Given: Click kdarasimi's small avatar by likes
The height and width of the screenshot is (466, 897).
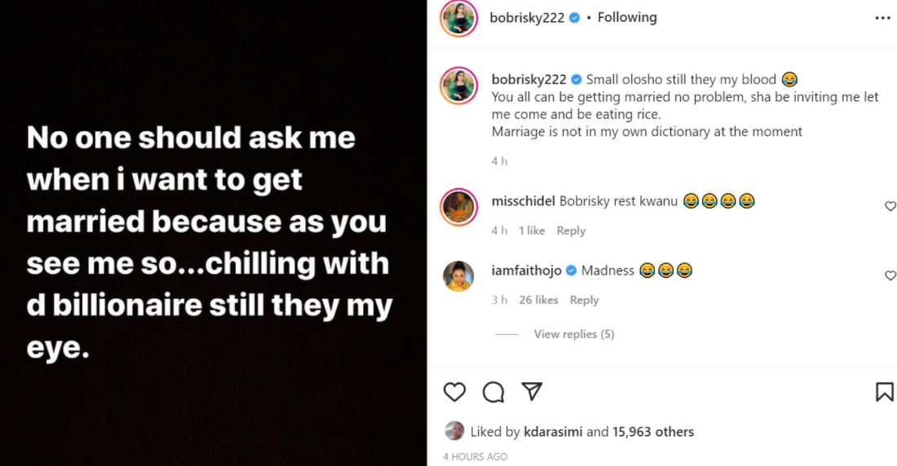Looking at the screenshot, I should click(455, 432).
